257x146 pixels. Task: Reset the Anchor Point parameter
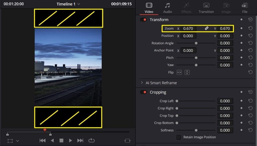pyautogui.click(x=250, y=50)
